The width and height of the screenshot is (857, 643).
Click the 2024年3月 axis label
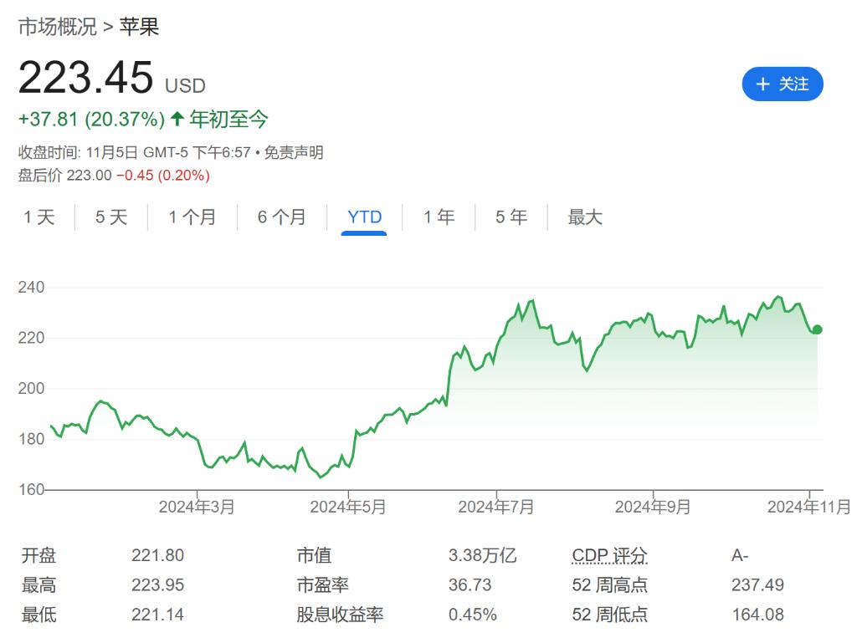pyautogui.click(x=196, y=507)
